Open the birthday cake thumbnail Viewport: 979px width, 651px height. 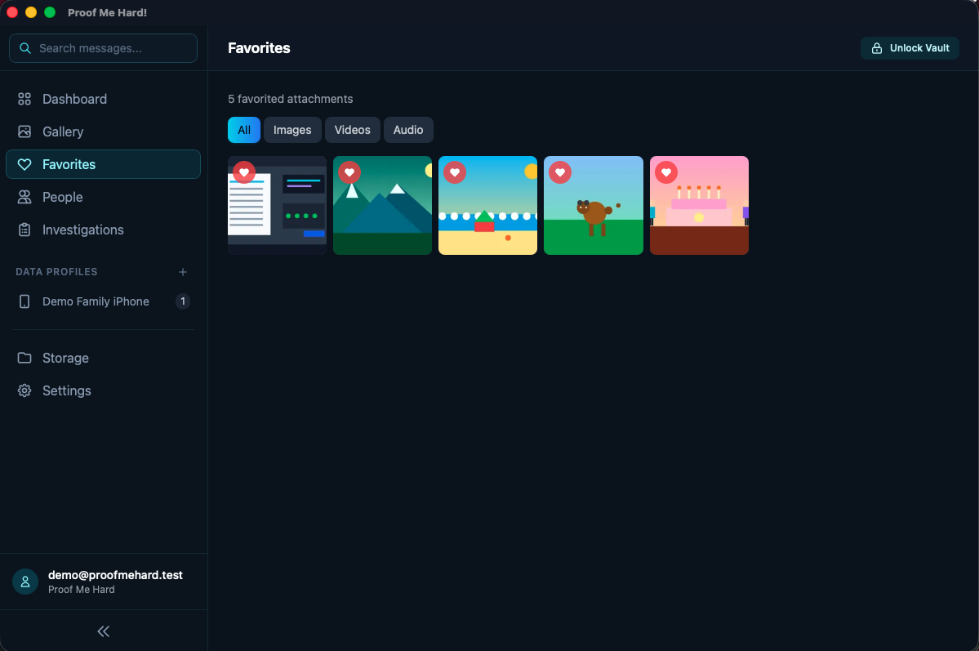click(699, 206)
